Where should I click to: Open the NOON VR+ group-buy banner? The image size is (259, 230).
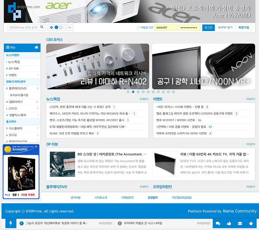pos(204,67)
